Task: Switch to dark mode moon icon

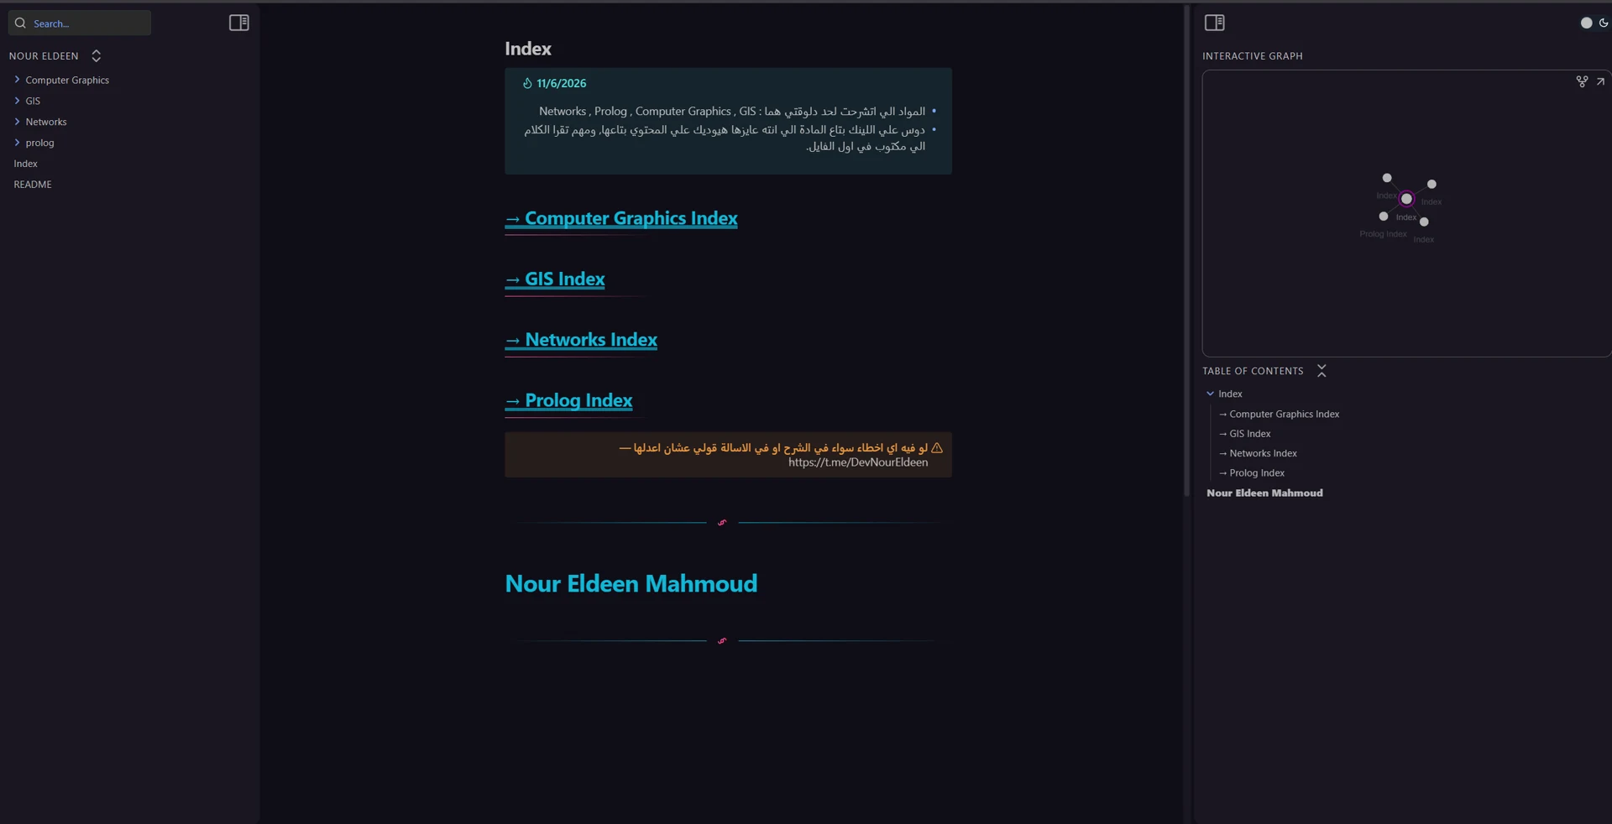Action: pyautogui.click(x=1604, y=23)
